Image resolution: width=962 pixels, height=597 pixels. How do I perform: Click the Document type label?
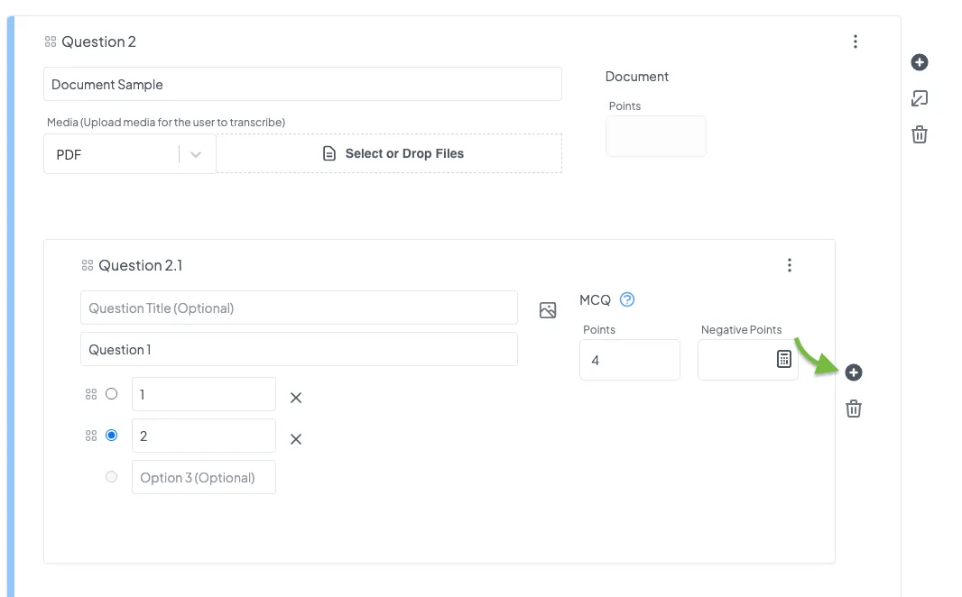pyautogui.click(x=637, y=77)
